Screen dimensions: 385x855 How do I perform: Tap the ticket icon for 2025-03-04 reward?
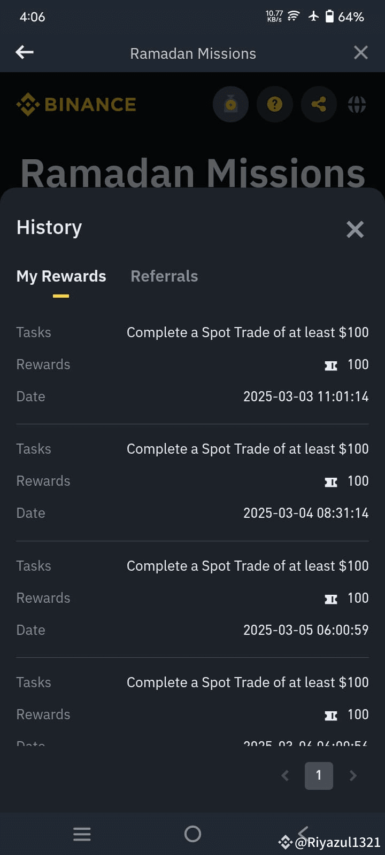[331, 482]
